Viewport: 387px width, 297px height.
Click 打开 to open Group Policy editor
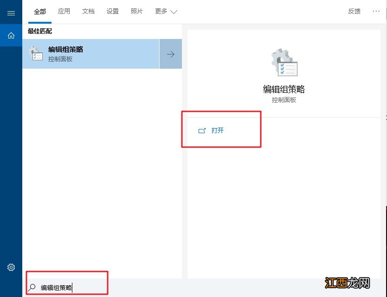pos(218,130)
